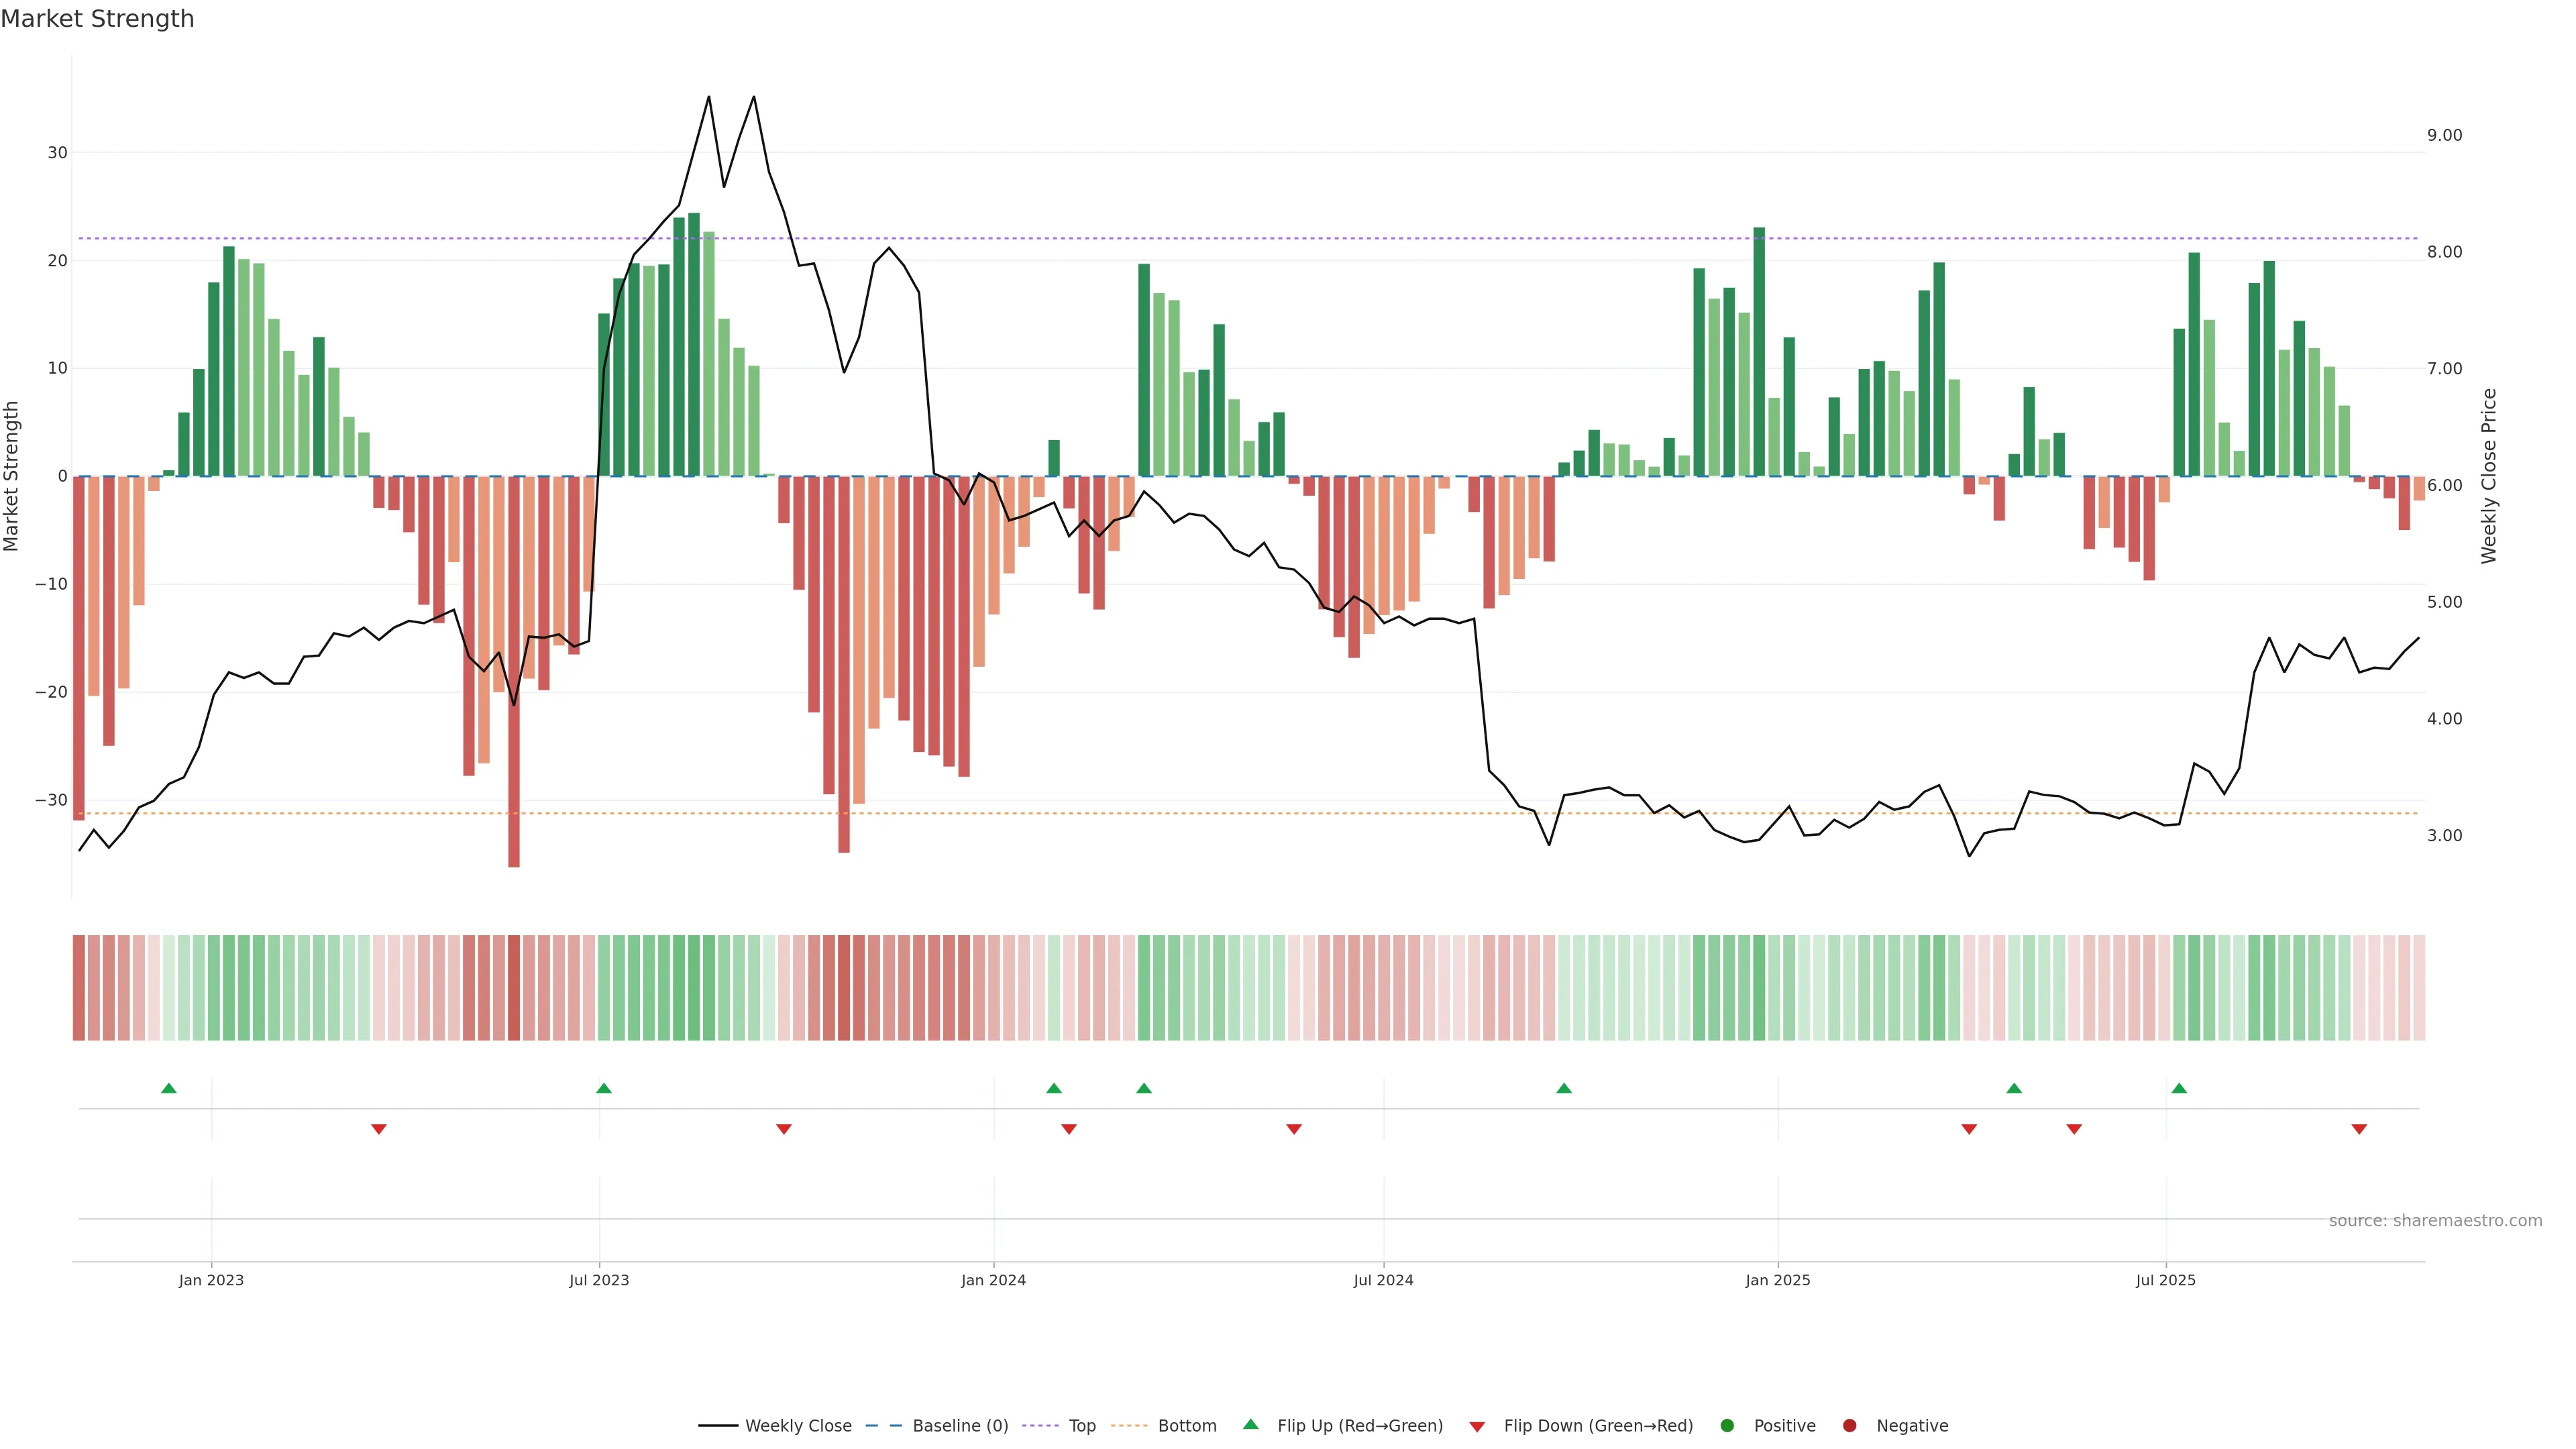2576x1449 pixels.
Task: Click the Jan 2024 x-axis label
Action: coord(993,1280)
